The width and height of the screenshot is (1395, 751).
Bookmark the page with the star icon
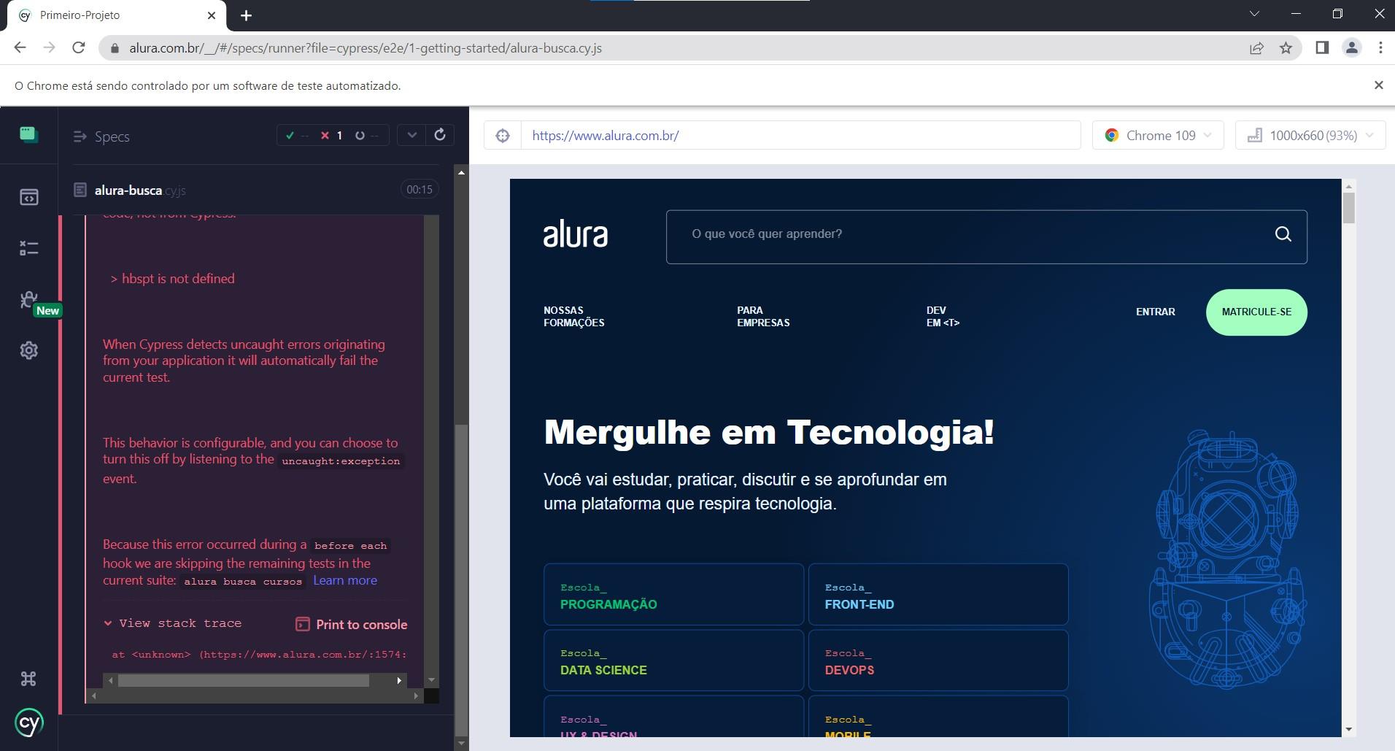coord(1286,48)
